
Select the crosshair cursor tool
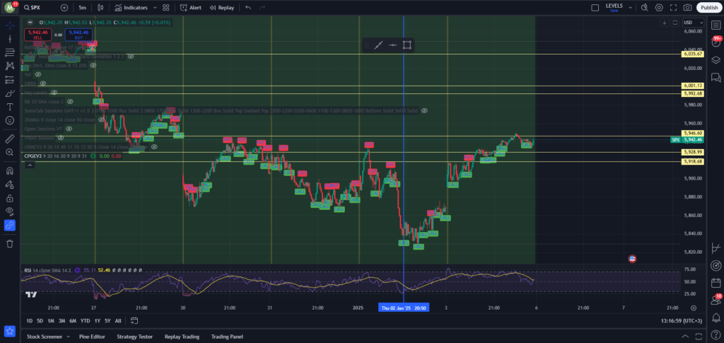click(10, 25)
